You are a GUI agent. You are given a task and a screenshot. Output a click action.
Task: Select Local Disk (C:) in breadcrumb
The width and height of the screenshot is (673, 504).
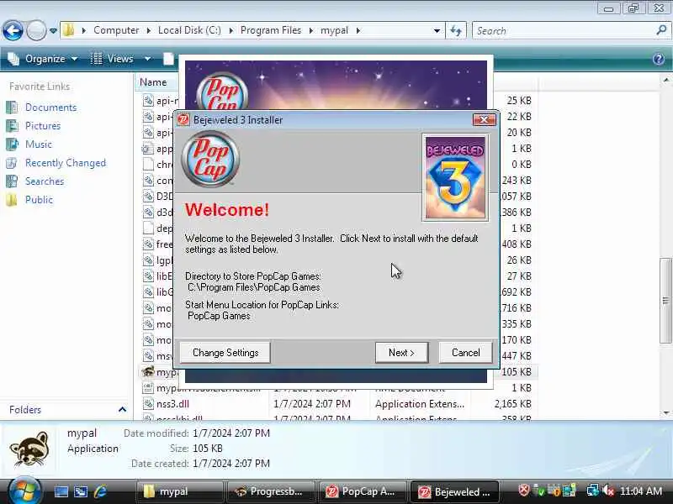click(x=189, y=30)
